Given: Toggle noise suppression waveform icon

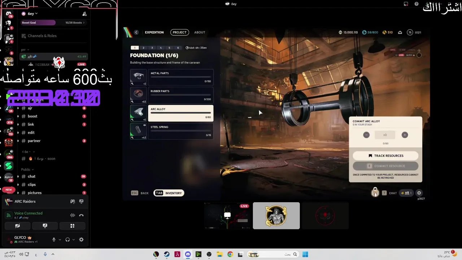Looking at the screenshot, I should pyautogui.click(x=73, y=215).
